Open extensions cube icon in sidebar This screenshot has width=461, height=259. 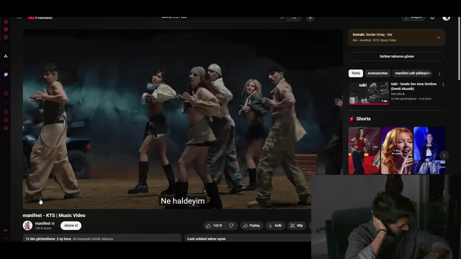[6, 120]
